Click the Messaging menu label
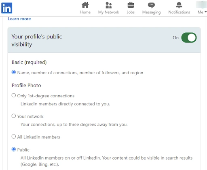 click(x=152, y=12)
